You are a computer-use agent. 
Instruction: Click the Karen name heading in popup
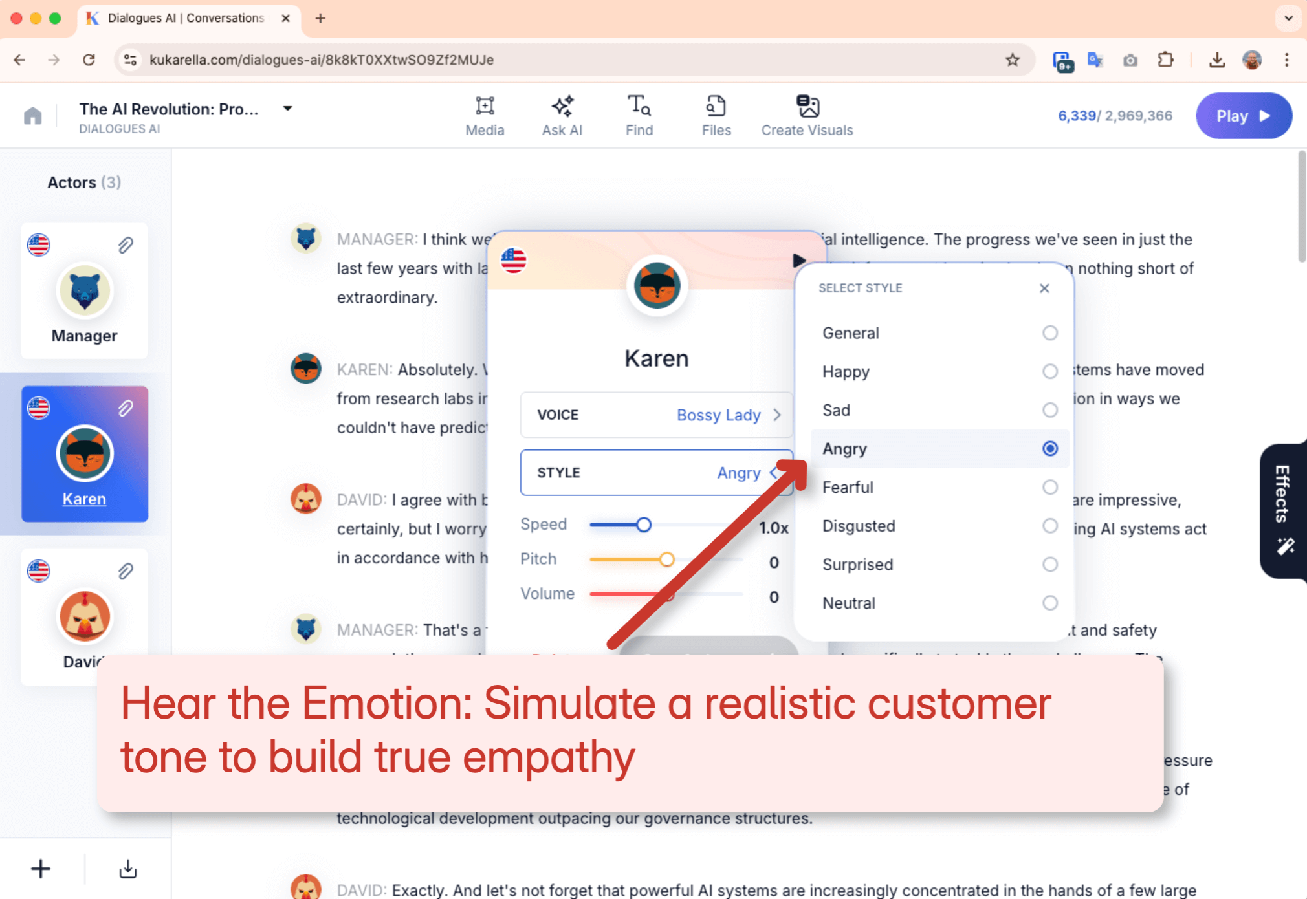[657, 358]
